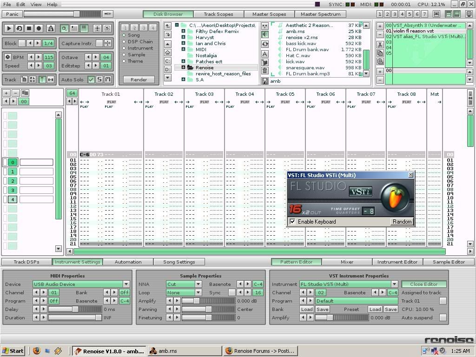The height and width of the screenshot is (357, 476).
Task: Open the Loop dropdown
Action: pyautogui.click(x=198, y=292)
